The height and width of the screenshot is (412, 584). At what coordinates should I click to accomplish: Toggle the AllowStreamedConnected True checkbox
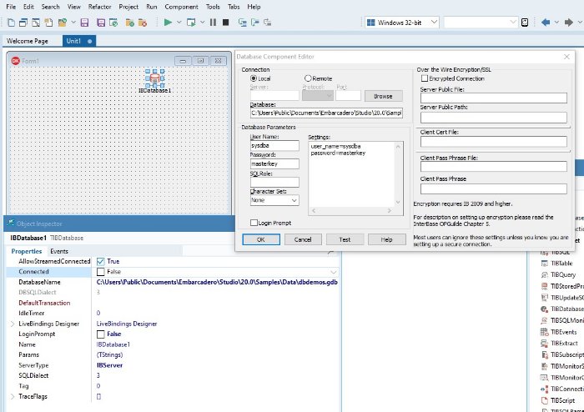pos(101,261)
